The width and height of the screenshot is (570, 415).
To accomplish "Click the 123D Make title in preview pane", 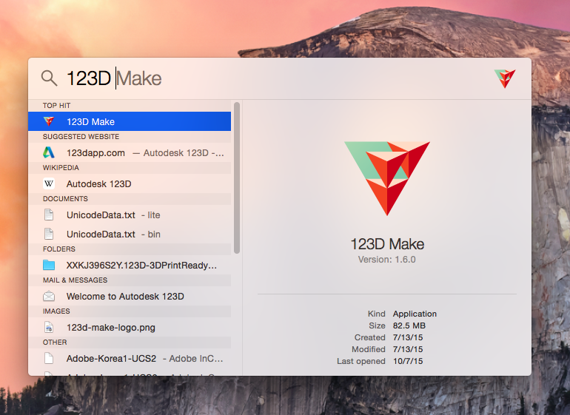I will click(x=387, y=244).
